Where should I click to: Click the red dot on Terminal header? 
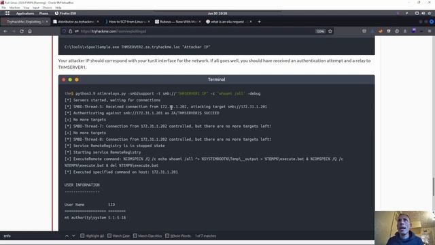pos(63,80)
